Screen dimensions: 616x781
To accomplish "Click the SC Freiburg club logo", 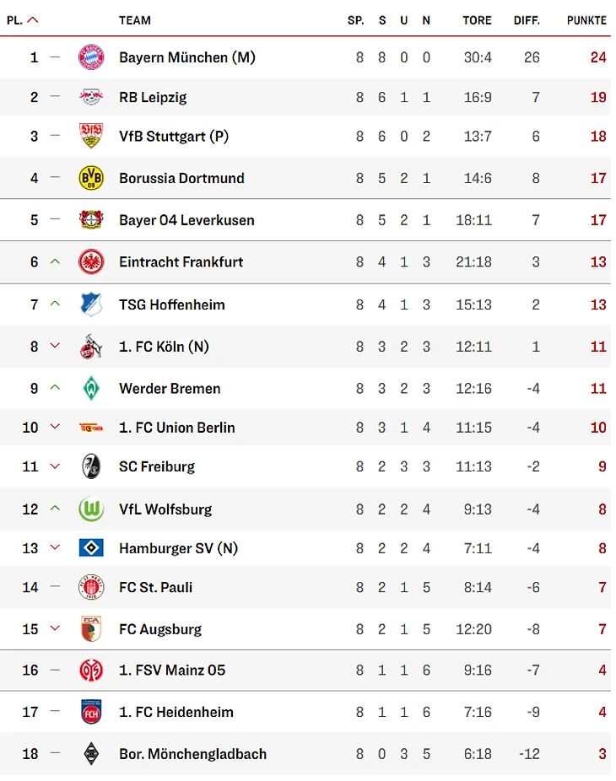I will (91, 466).
